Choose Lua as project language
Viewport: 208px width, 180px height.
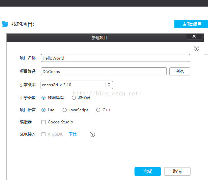click(x=44, y=110)
